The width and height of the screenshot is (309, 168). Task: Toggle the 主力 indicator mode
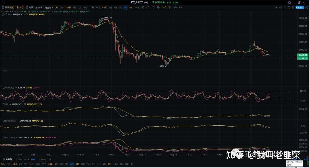click(x=11, y=7)
